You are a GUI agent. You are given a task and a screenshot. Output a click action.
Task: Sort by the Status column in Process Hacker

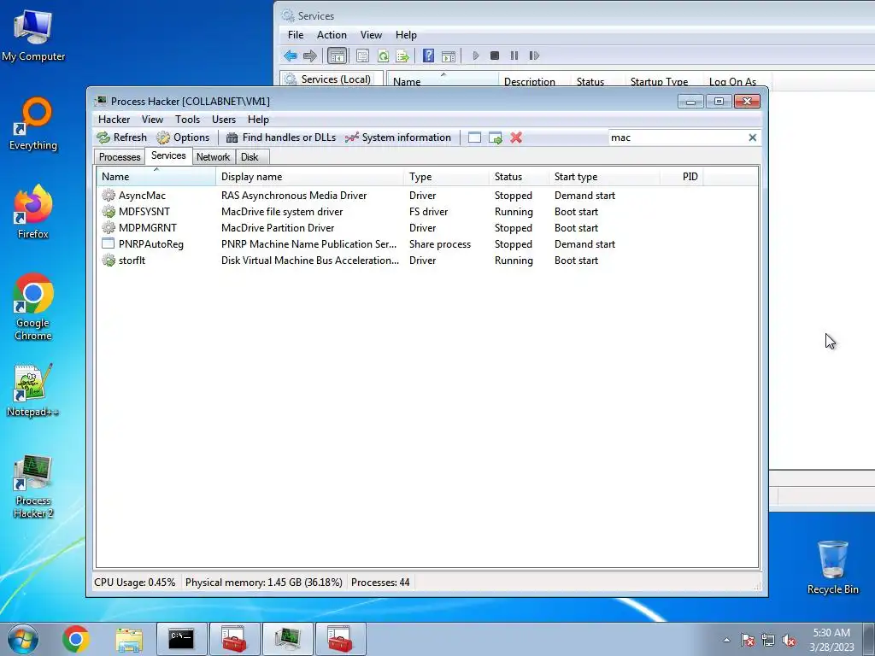tap(519, 176)
